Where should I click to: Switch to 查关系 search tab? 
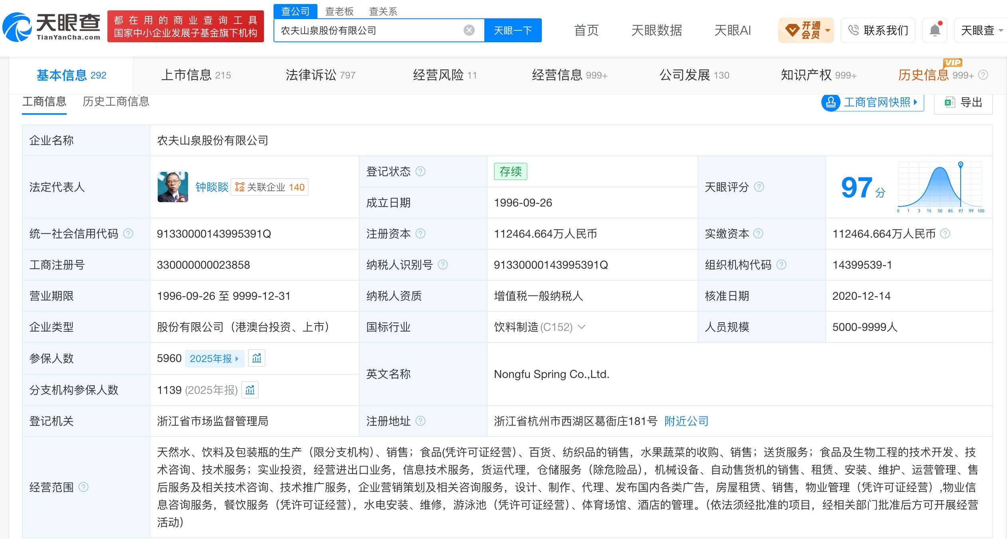point(383,11)
